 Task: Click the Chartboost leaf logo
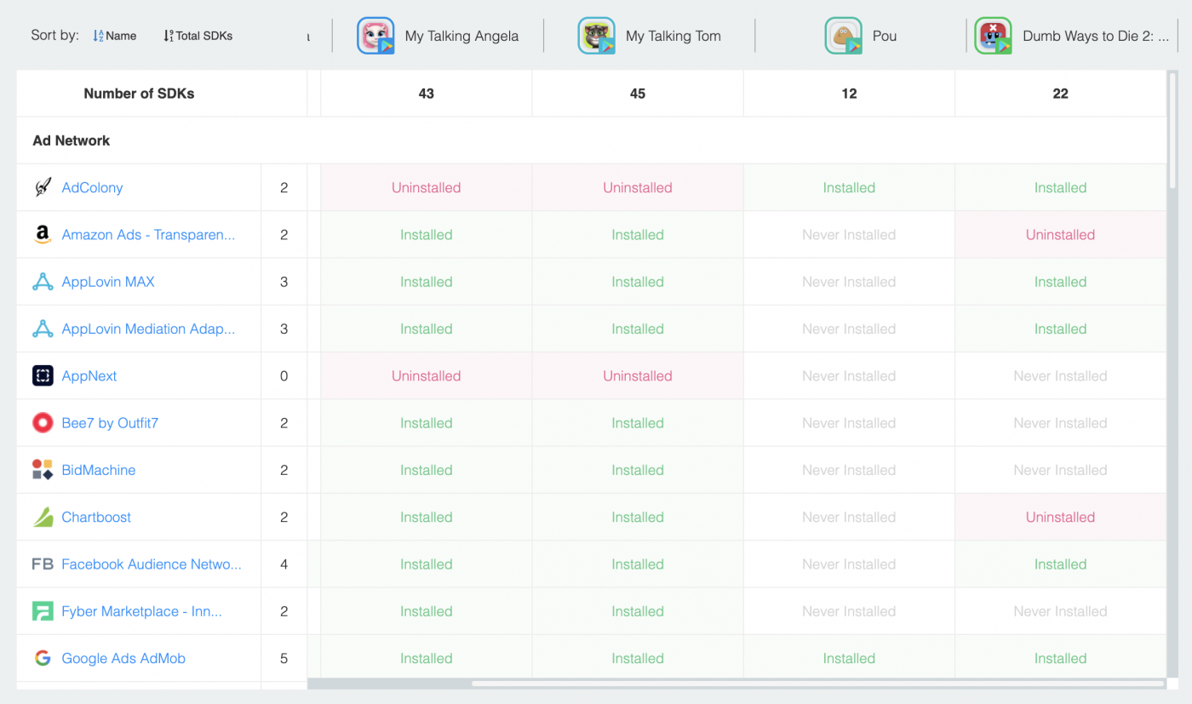click(42, 517)
